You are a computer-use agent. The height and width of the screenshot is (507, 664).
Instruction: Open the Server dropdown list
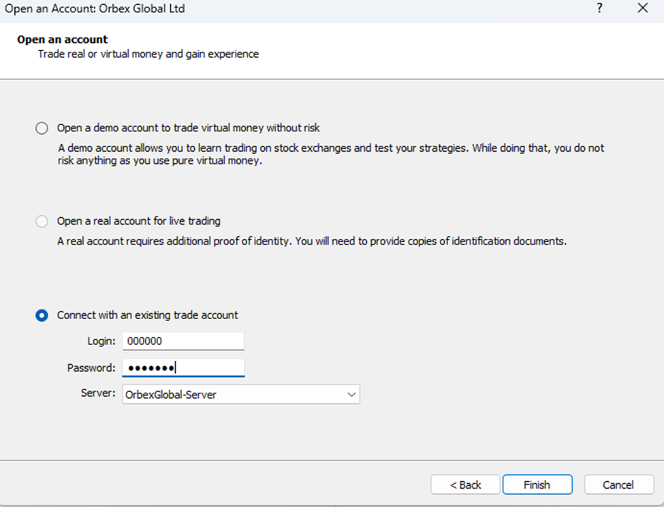(x=241, y=395)
